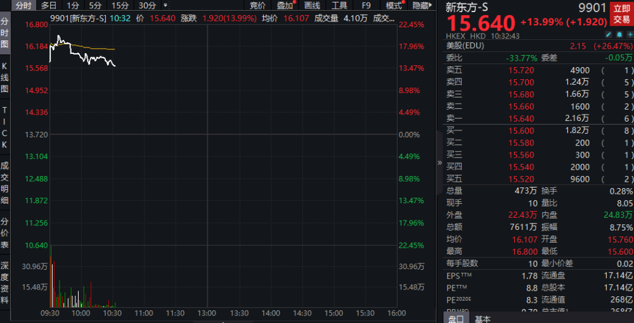Click the 卖五 price 15.720
Screen dimensions: 634x323
click(x=521, y=70)
